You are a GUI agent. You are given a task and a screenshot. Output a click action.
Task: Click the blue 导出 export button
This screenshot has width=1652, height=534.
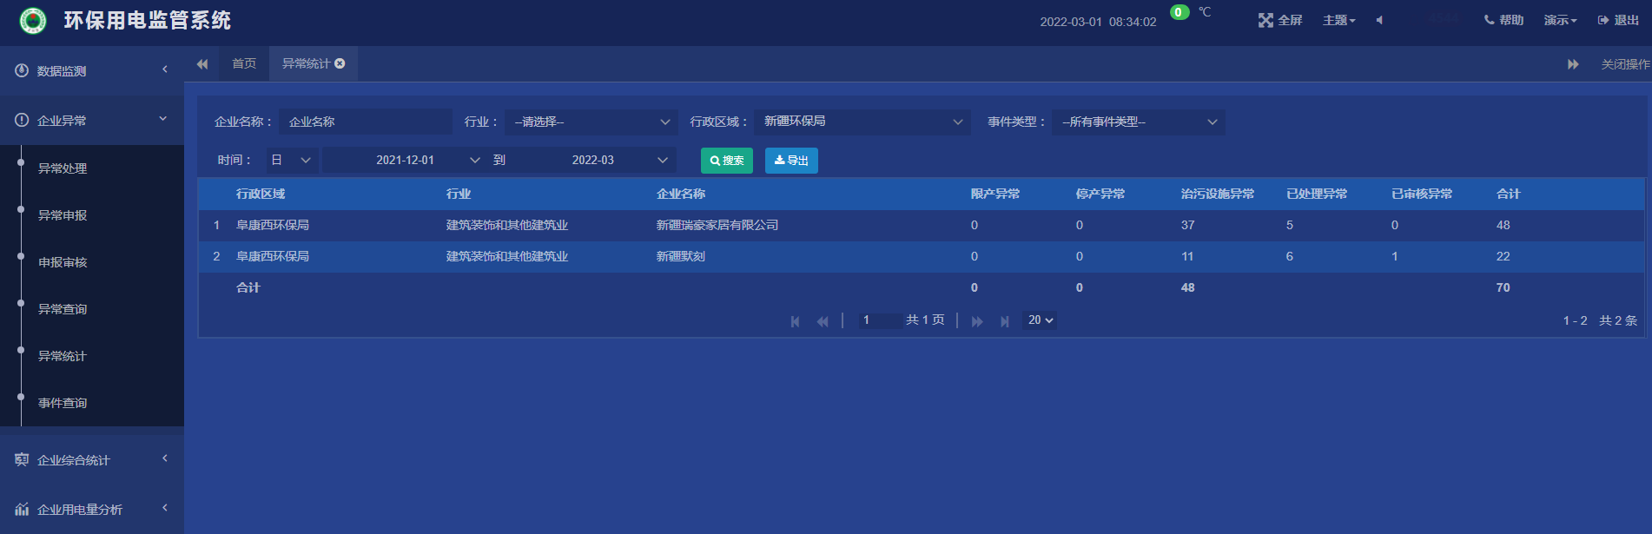(790, 161)
